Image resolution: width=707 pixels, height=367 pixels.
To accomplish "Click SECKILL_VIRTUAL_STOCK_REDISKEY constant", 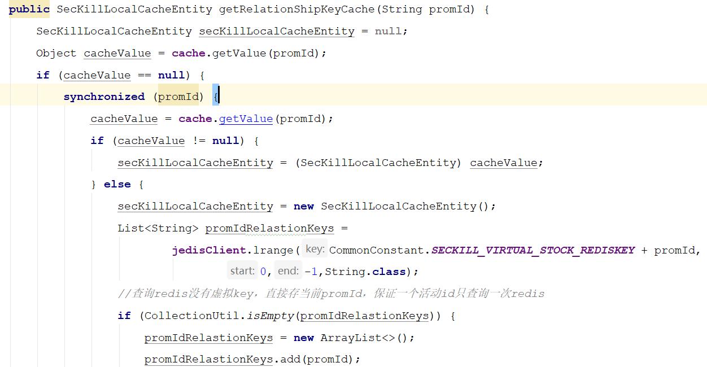I will click(x=533, y=250).
